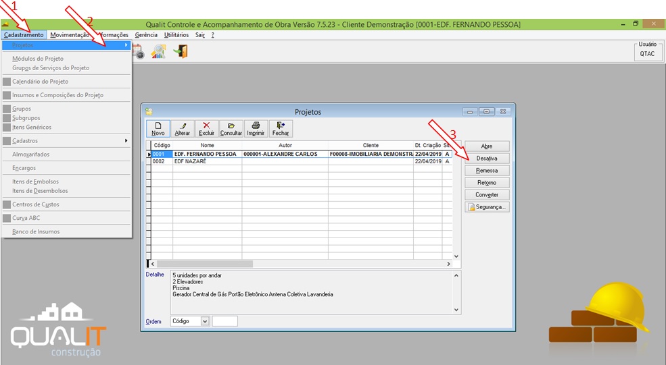Click the Projetos window title icon
666x365 pixels.
(149, 112)
